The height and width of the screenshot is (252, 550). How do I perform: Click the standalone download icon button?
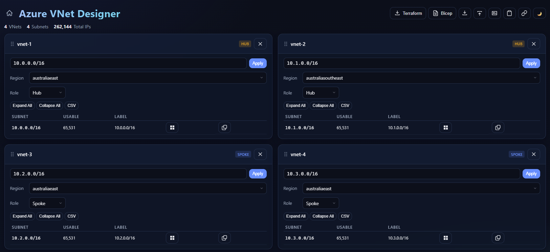tap(465, 13)
